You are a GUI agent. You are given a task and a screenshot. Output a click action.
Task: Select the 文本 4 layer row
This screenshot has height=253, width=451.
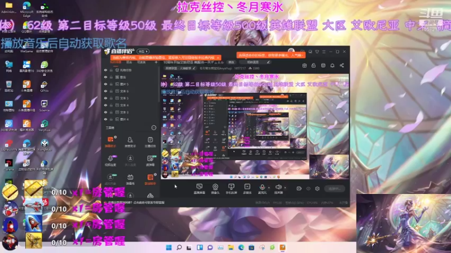point(131,105)
